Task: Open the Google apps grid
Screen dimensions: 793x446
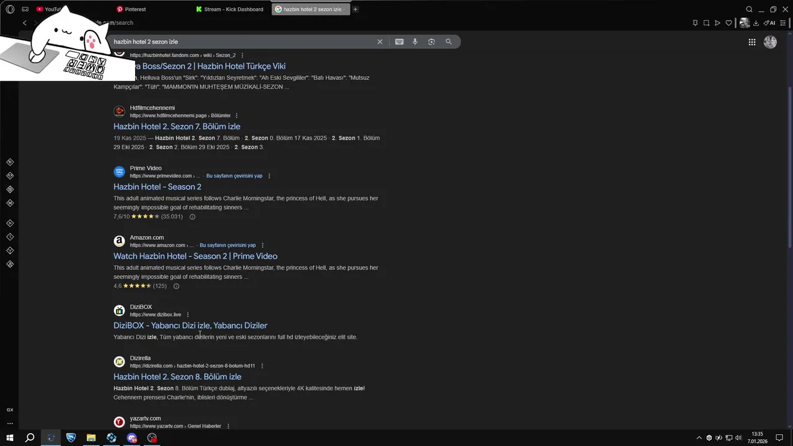Action: pyautogui.click(x=751, y=42)
